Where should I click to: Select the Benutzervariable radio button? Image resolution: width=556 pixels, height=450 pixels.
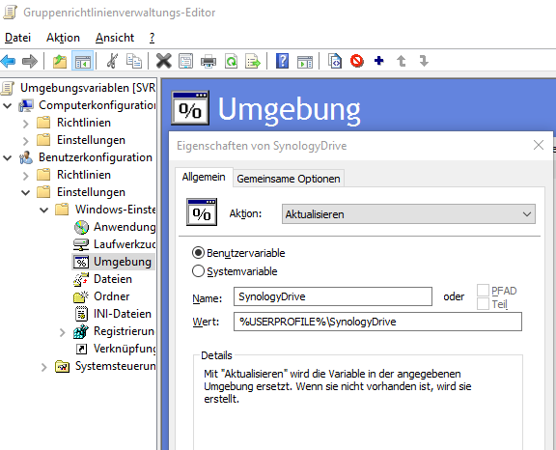[198, 253]
